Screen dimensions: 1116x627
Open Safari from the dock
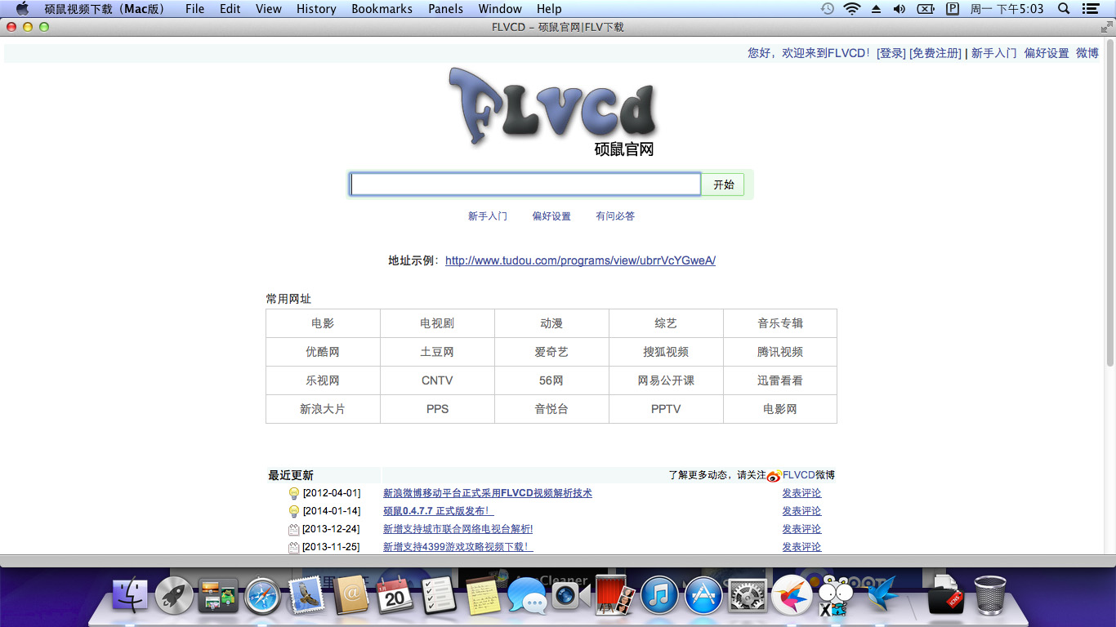[262, 597]
